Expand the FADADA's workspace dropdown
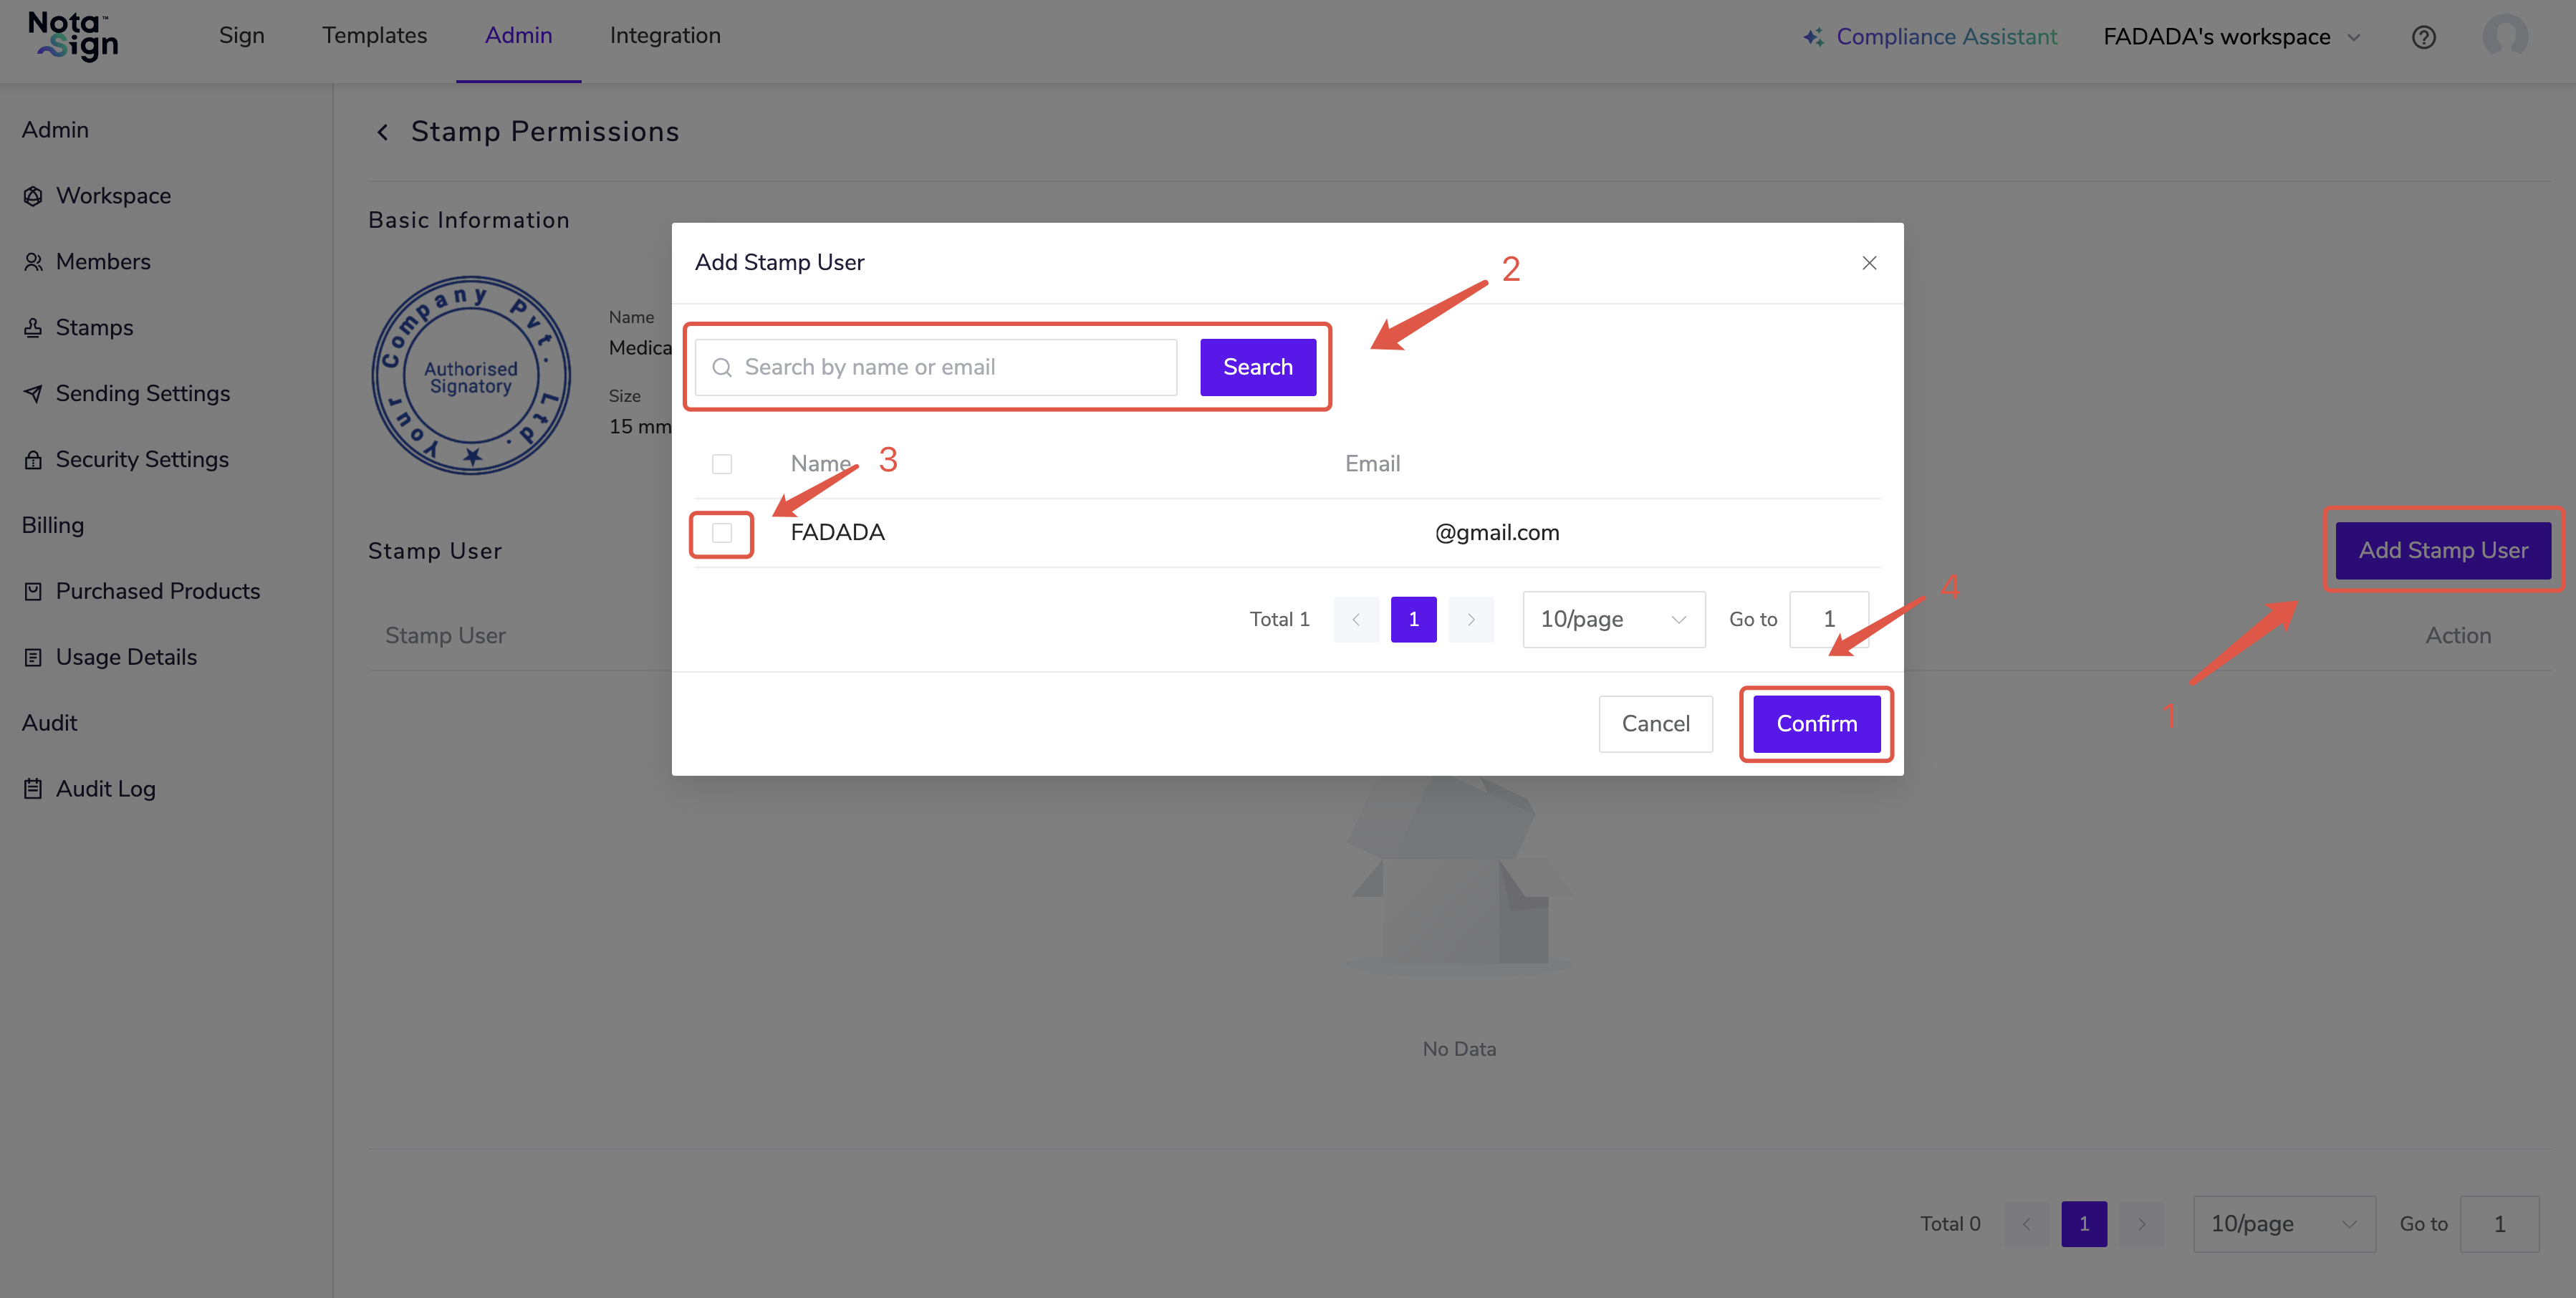 point(2230,37)
